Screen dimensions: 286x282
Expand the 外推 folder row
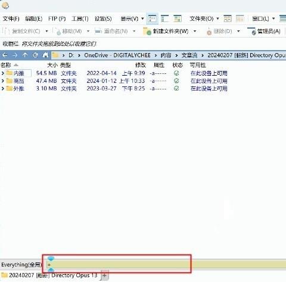[2, 88]
